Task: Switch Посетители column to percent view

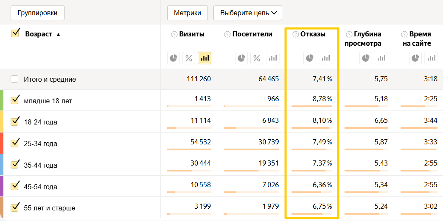Action: (x=257, y=58)
